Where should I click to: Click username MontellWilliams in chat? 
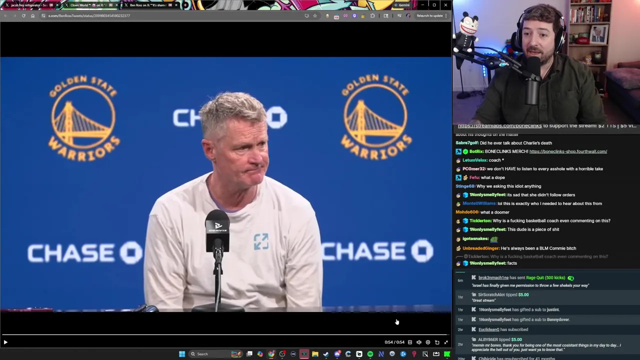[x=479, y=203]
